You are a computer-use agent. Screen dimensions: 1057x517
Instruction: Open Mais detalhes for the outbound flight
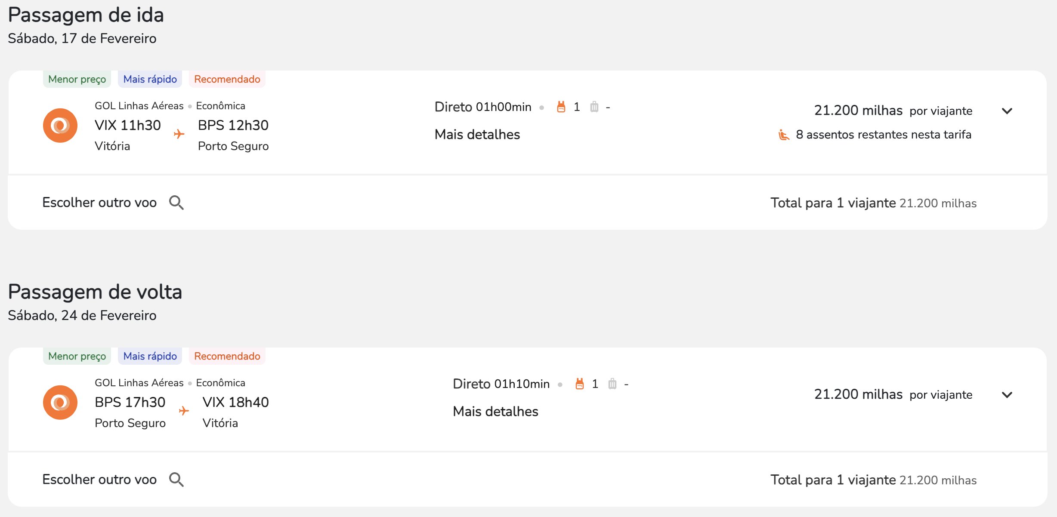[477, 135]
